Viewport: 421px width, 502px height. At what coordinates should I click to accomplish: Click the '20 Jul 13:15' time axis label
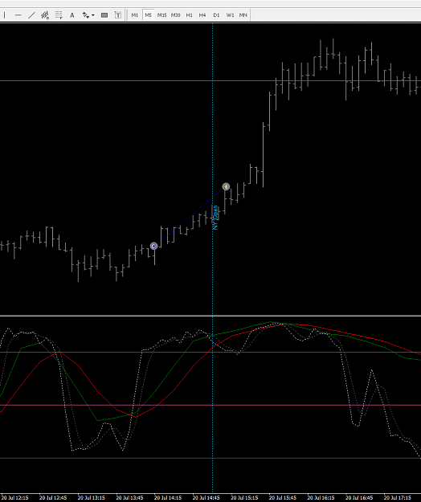coord(92,498)
